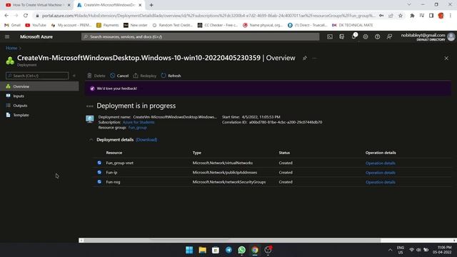Cancel the running deployment
This screenshot has height=257, width=457.
119,76
